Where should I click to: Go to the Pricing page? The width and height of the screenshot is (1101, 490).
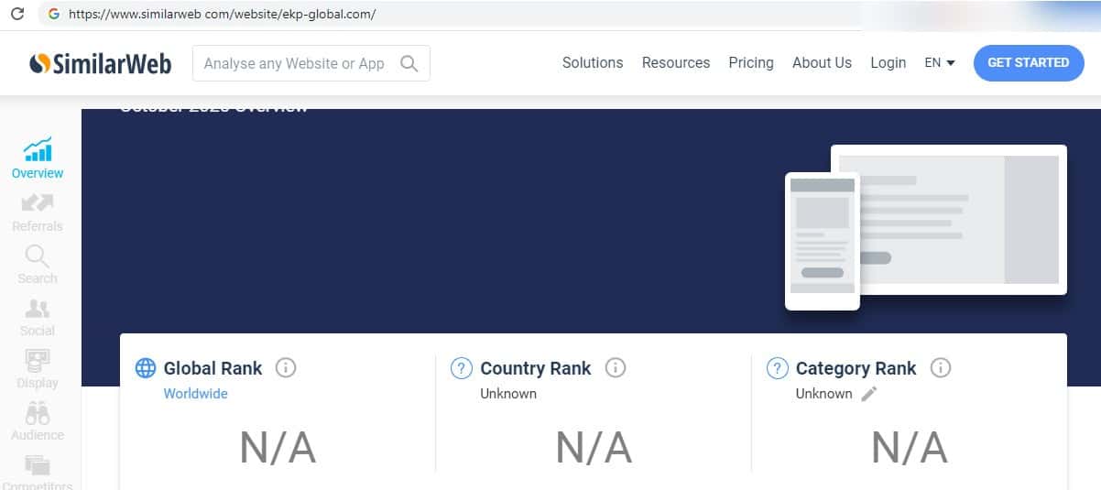(x=751, y=62)
